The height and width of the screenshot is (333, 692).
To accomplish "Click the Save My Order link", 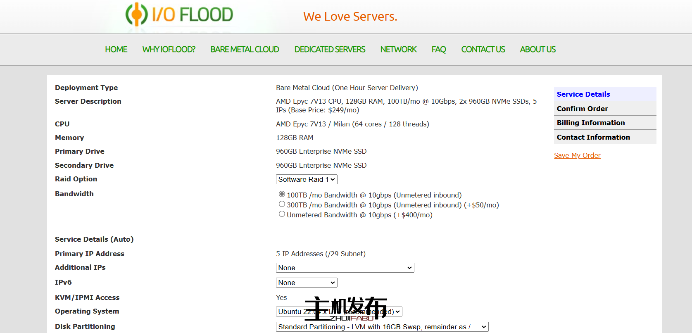I will coord(577,155).
